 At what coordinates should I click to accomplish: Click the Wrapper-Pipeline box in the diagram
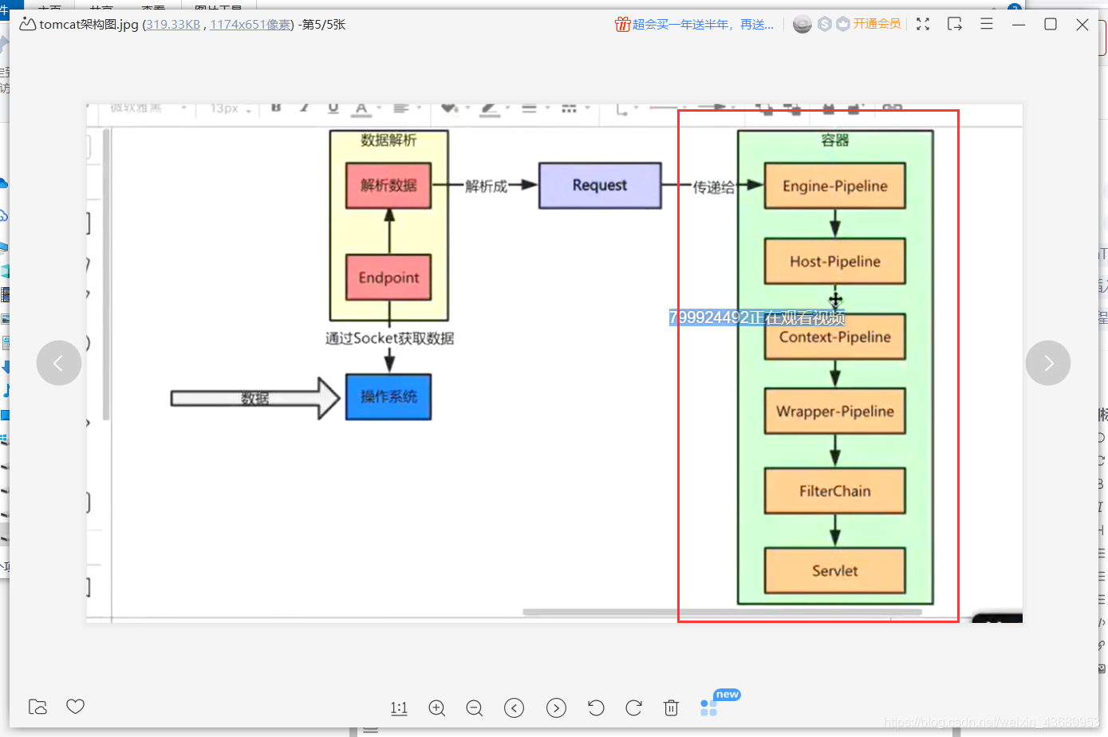(835, 411)
